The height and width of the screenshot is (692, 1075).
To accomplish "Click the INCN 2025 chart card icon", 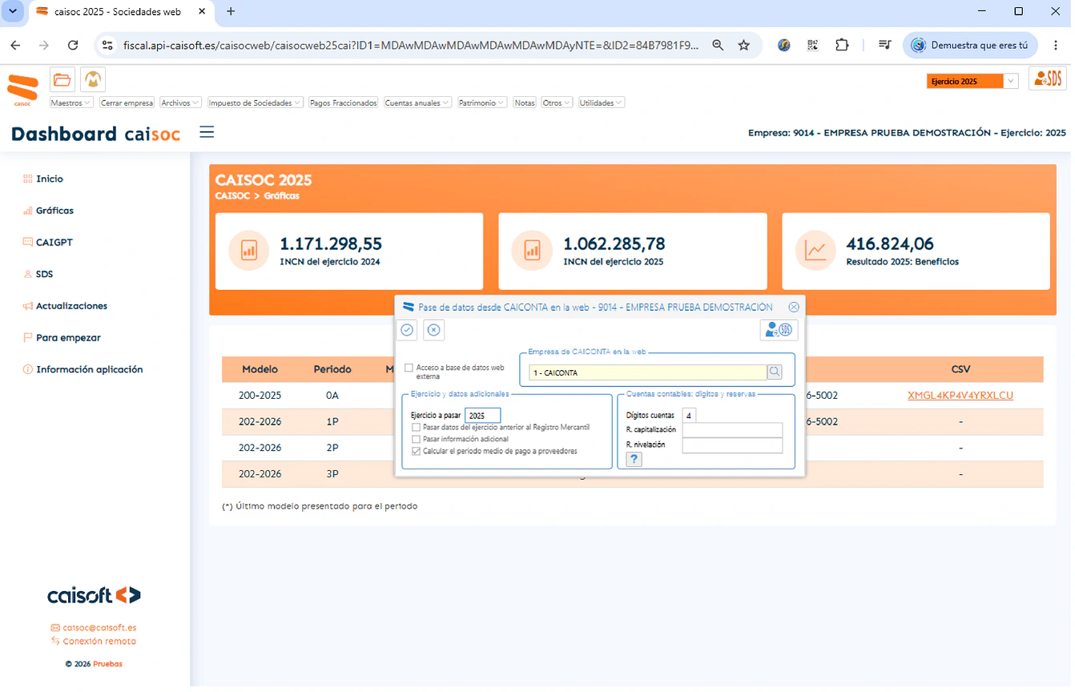I will point(532,251).
